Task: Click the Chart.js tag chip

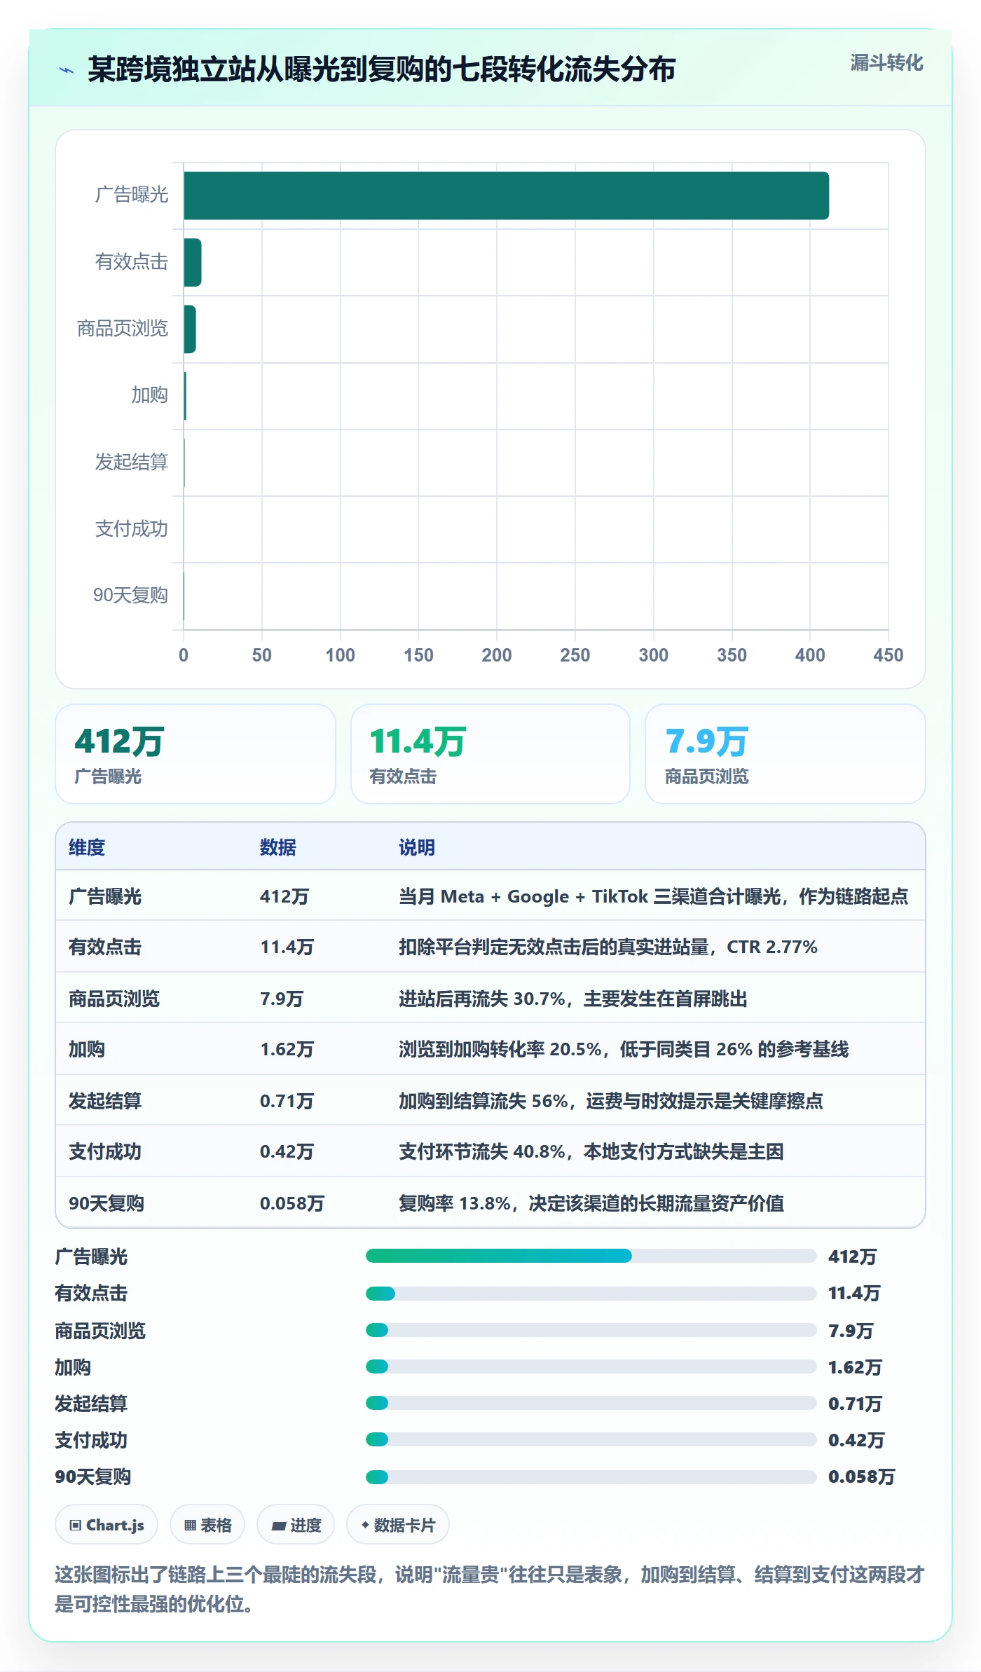Action: [107, 1524]
